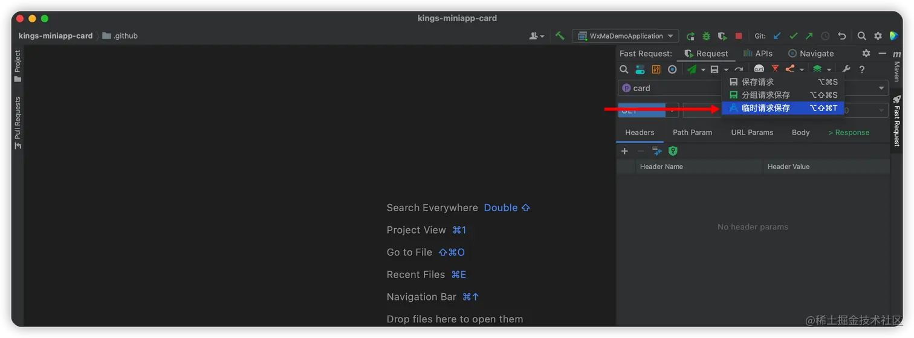Open the Headers tab
The image size is (914, 338).
pyautogui.click(x=640, y=132)
